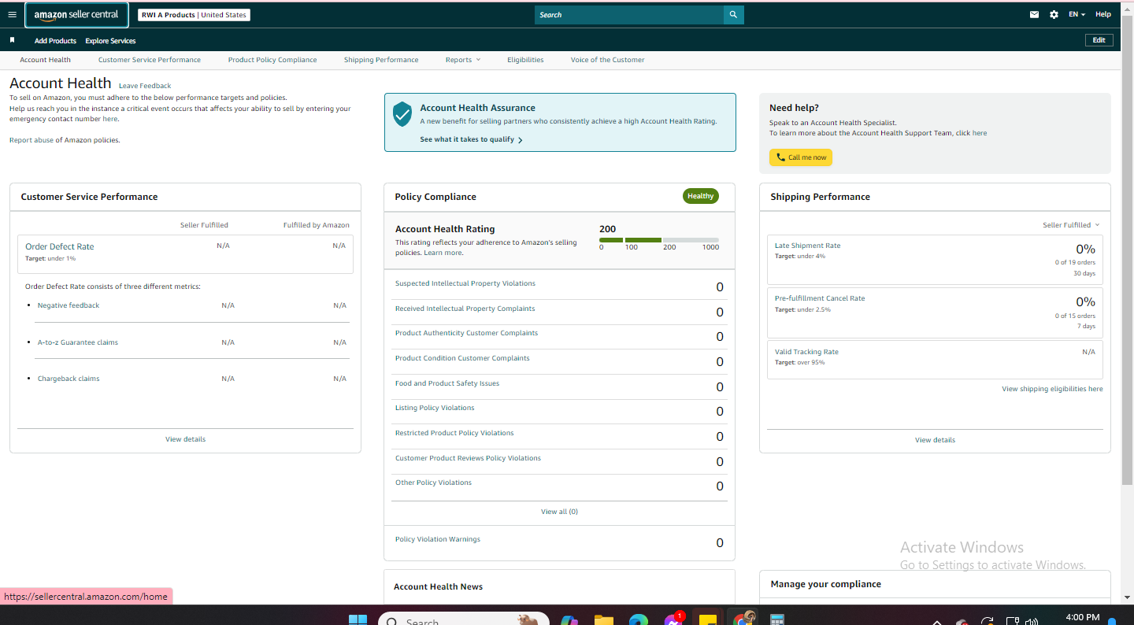Click View all (0) policy violations
The height and width of the screenshot is (625, 1134).
tap(559, 512)
